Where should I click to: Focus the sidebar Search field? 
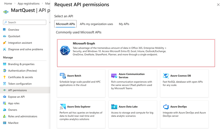pyautogui.click(x=25, y=22)
